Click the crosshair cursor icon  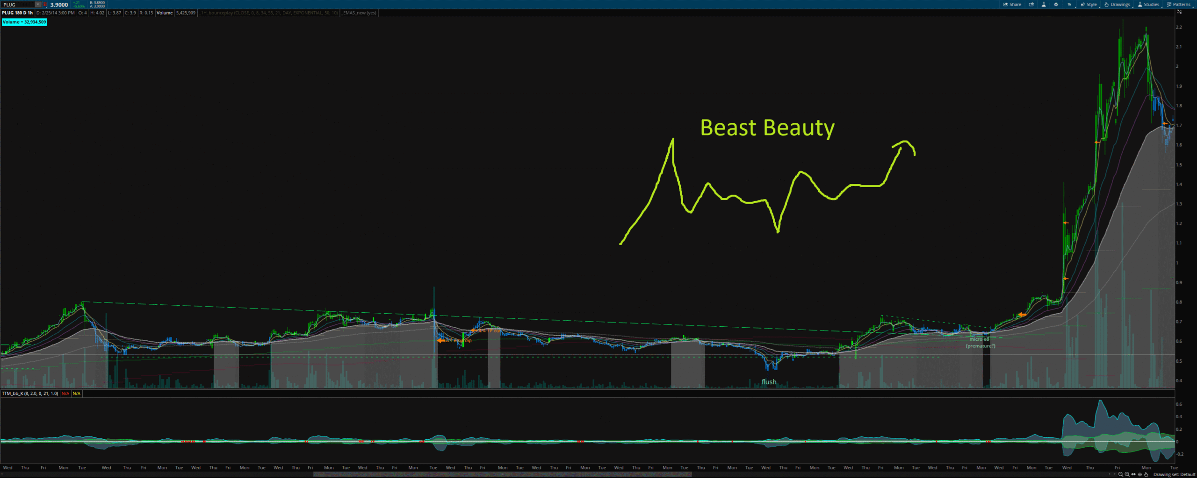[x=1140, y=474]
